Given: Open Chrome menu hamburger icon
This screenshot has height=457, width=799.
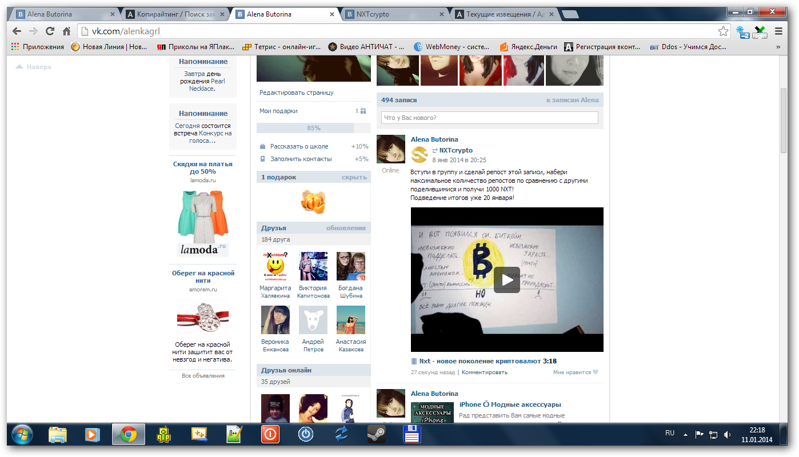Looking at the screenshot, I should pos(778,31).
